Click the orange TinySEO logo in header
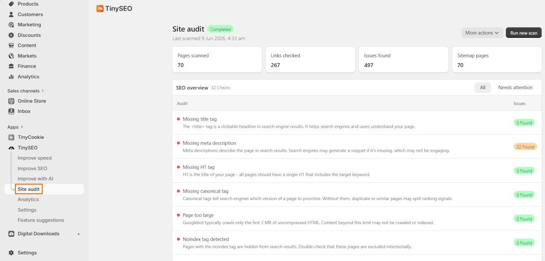545x261 pixels. (100, 8)
